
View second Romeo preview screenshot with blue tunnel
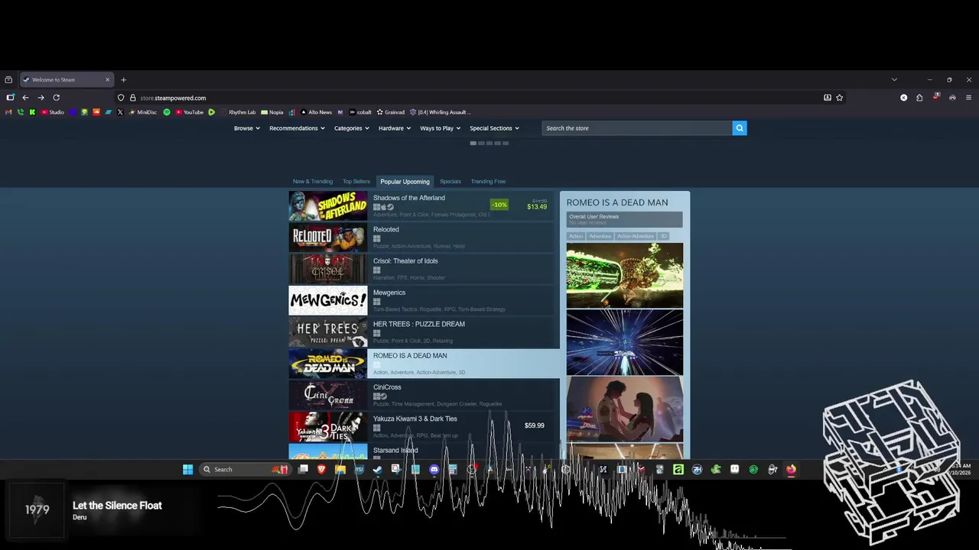click(x=625, y=342)
